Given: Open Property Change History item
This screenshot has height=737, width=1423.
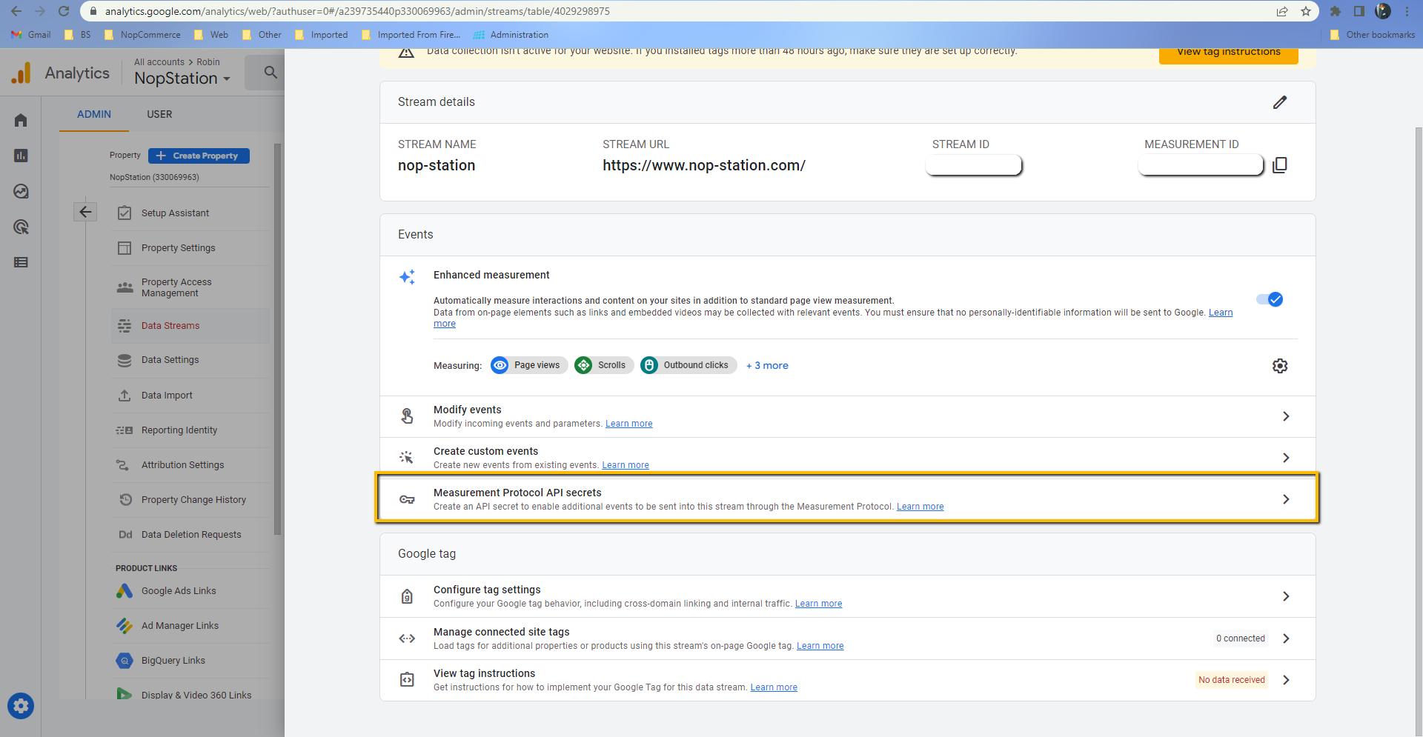Looking at the screenshot, I should pyautogui.click(x=191, y=500).
